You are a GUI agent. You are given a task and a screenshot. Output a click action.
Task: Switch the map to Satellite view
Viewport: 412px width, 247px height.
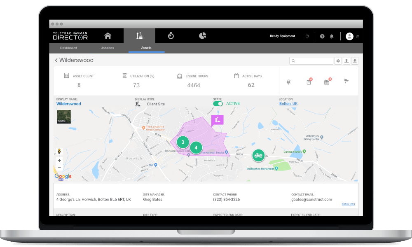tap(64, 117)
